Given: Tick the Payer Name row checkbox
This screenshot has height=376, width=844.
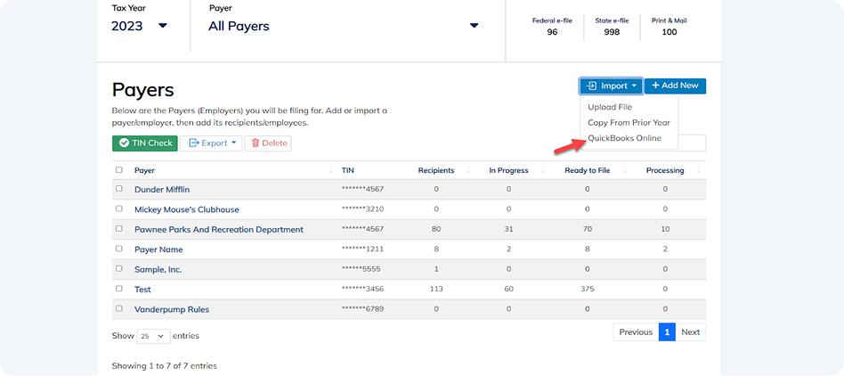Looking at the screenshot, I should coord(119,249).
